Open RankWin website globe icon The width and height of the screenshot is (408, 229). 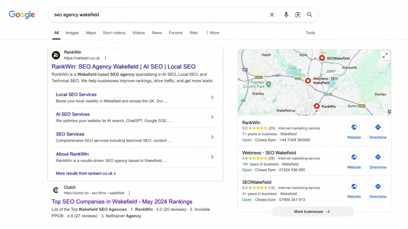pyautogui.click(x=354, y=127)
